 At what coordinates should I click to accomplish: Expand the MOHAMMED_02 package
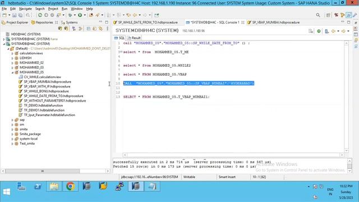[x=12, y=63]
